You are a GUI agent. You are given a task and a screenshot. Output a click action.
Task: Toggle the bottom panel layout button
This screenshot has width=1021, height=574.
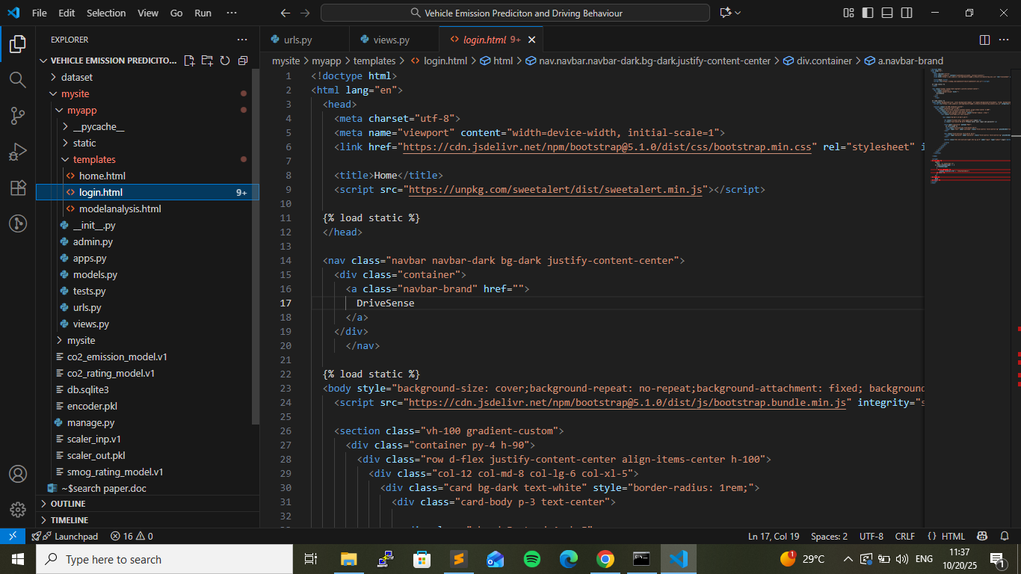(x=887, y=13)
